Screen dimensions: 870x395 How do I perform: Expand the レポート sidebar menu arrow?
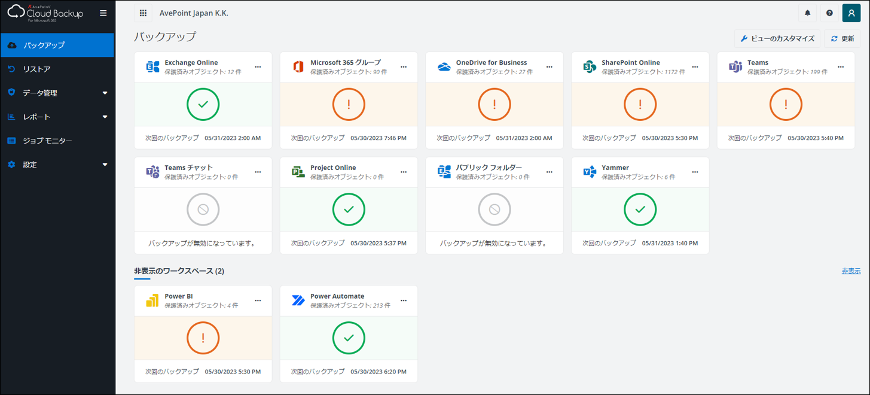coord(105,117)
